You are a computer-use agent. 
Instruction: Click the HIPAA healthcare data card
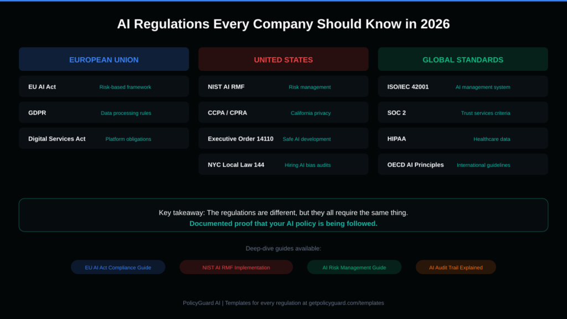(463, 138)
